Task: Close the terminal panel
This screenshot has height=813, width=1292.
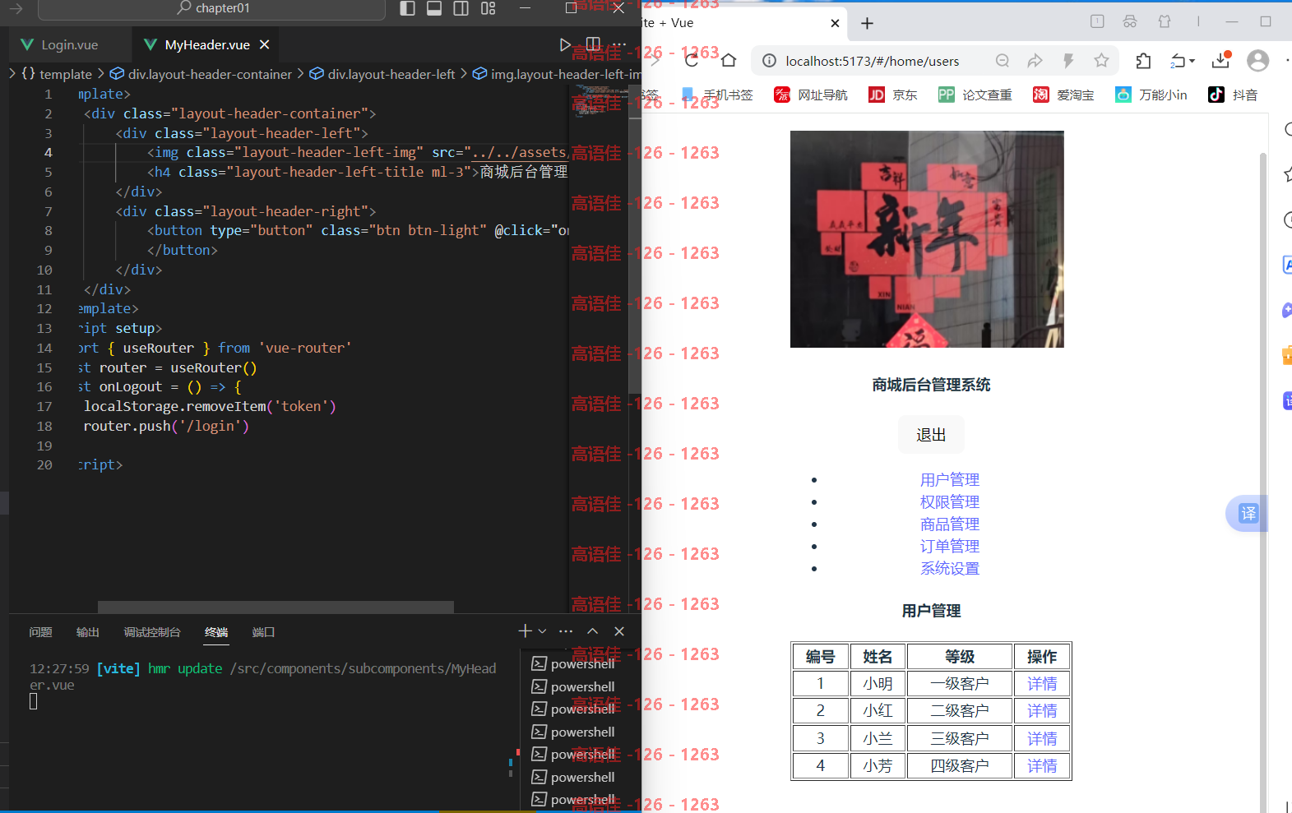Action: click(619, 631)
